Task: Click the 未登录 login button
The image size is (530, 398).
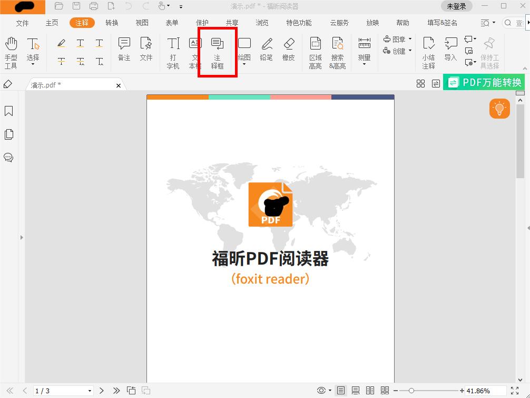Action: tap(456, 6)
